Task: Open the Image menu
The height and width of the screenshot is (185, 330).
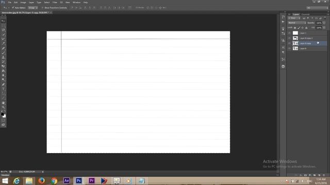Action: click(x=23, y=2)
